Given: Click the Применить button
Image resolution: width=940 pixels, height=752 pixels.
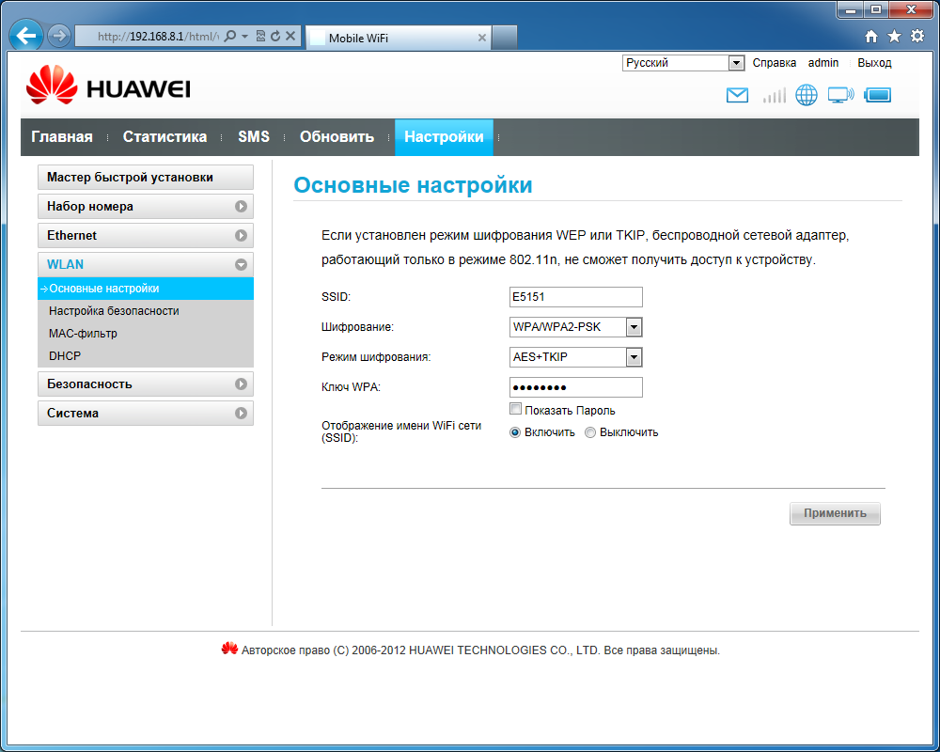Looking at the screenshot, I should coord(835,513).
